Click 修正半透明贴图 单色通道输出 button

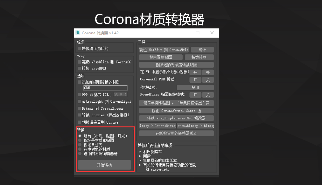click(176, 103)
